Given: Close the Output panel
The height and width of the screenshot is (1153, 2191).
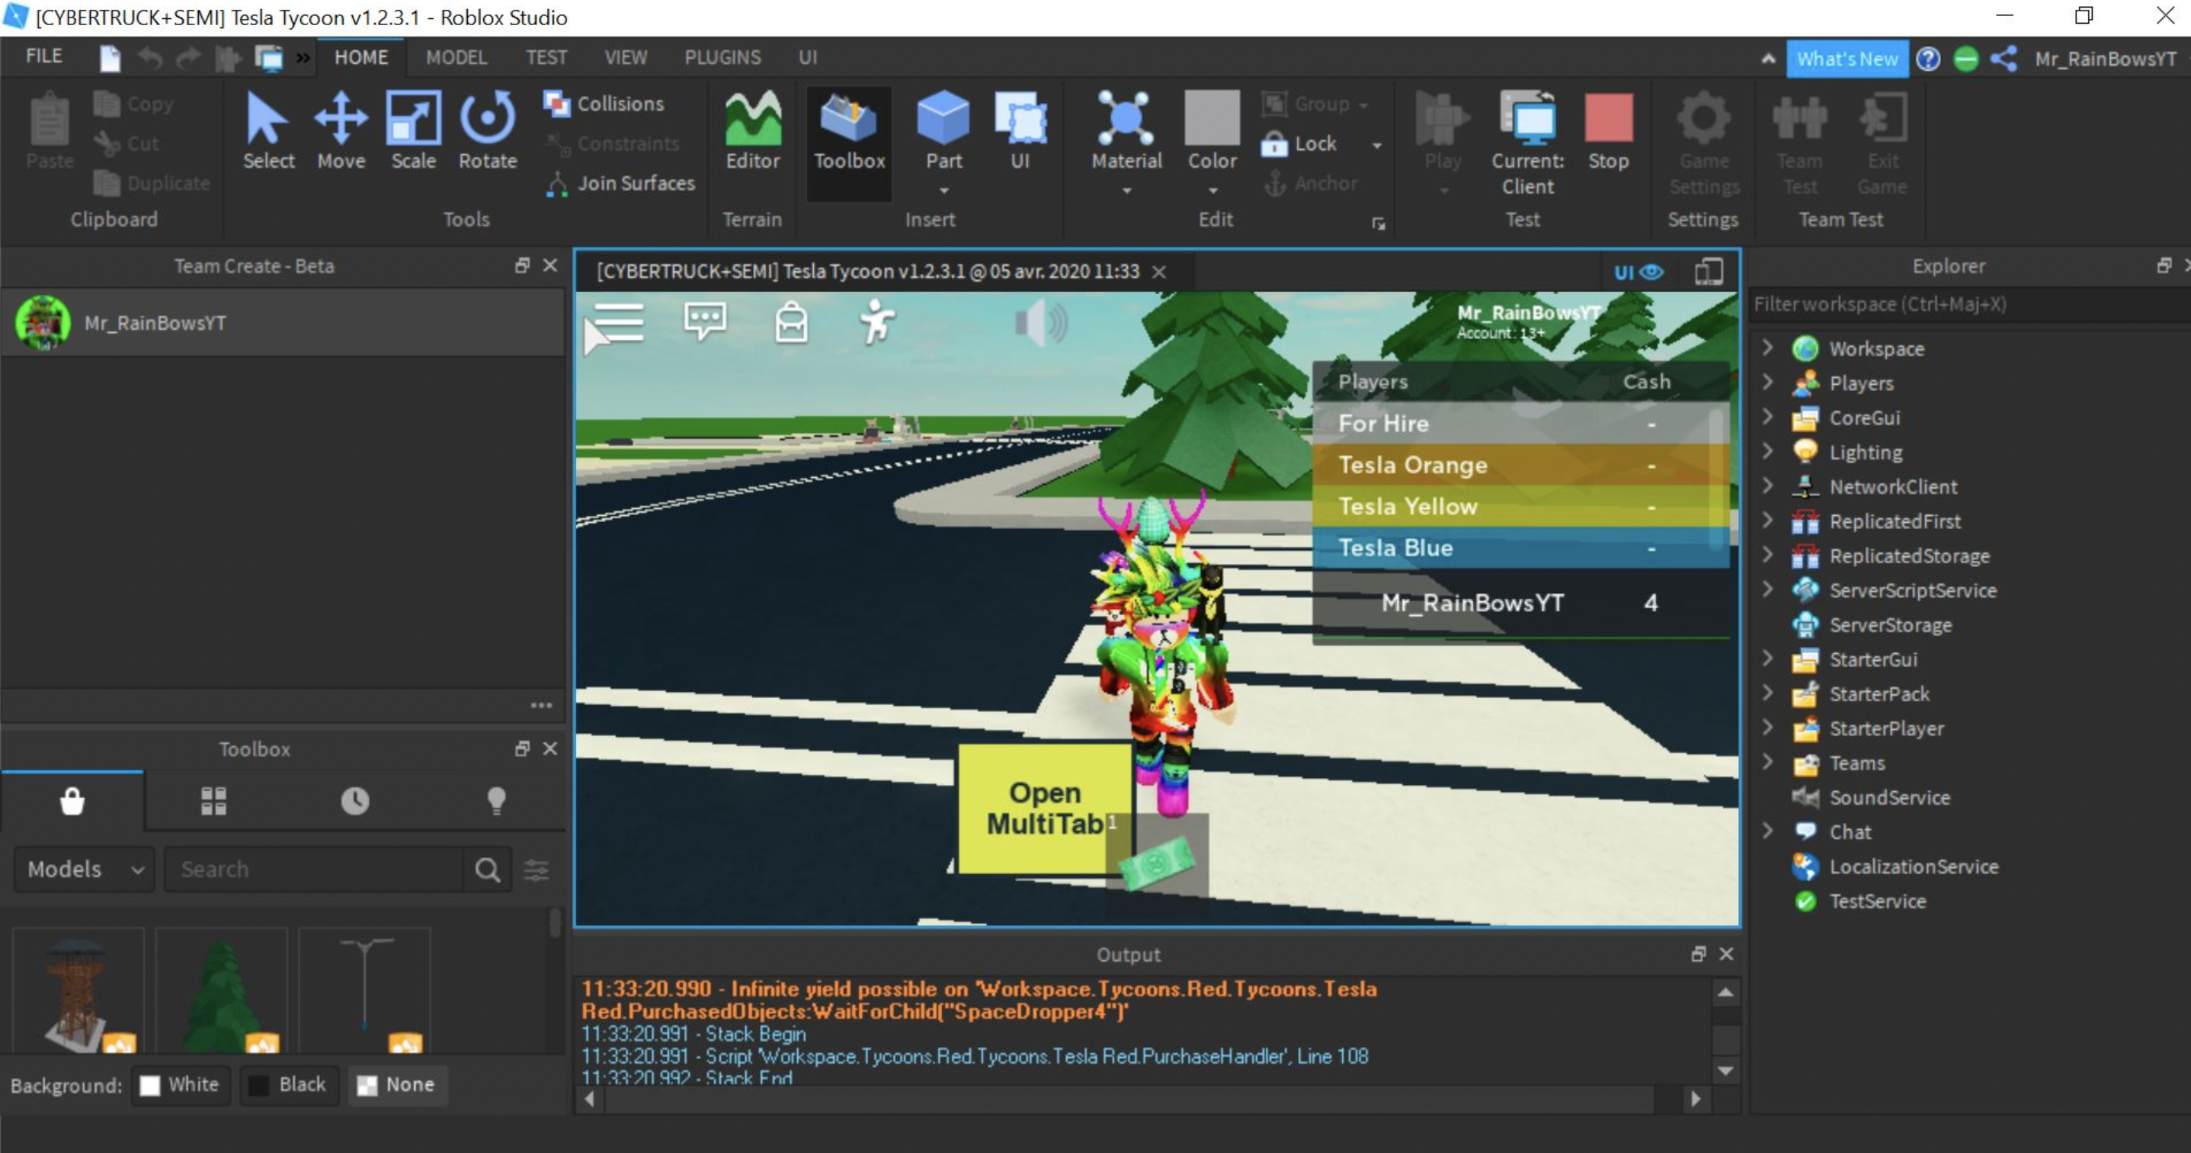Looking at the screenshot, I should 1727,954.
